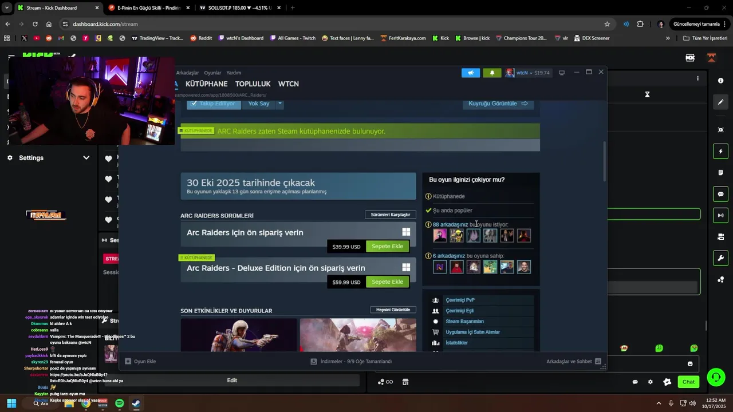Viewport: 733px width, 412px height.
Task: Toggle the lightning bolt icon in Kick sidebar
Action: click(720, 151)
